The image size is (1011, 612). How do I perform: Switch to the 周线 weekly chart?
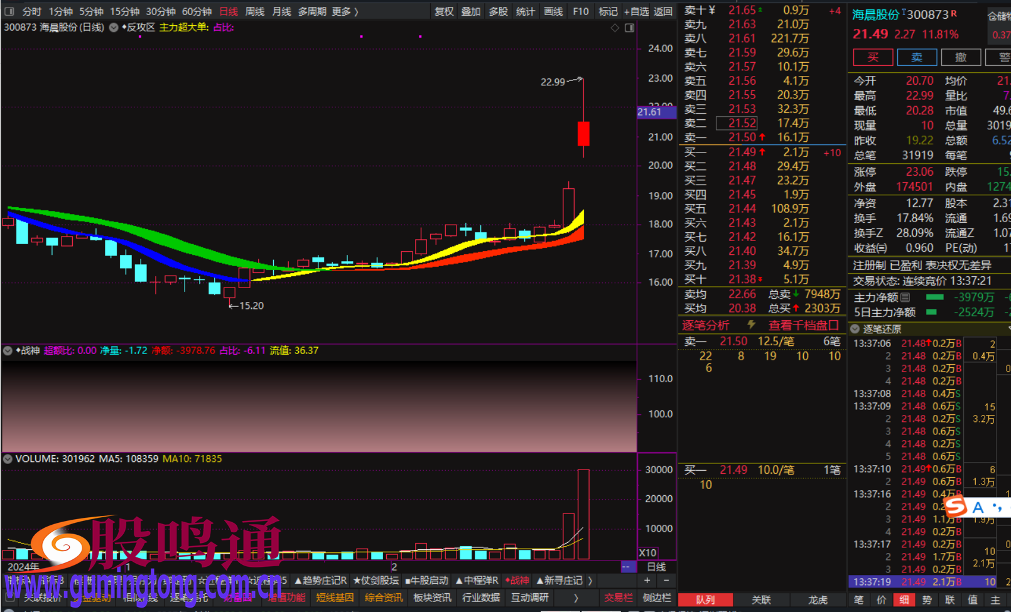point(254,11)
